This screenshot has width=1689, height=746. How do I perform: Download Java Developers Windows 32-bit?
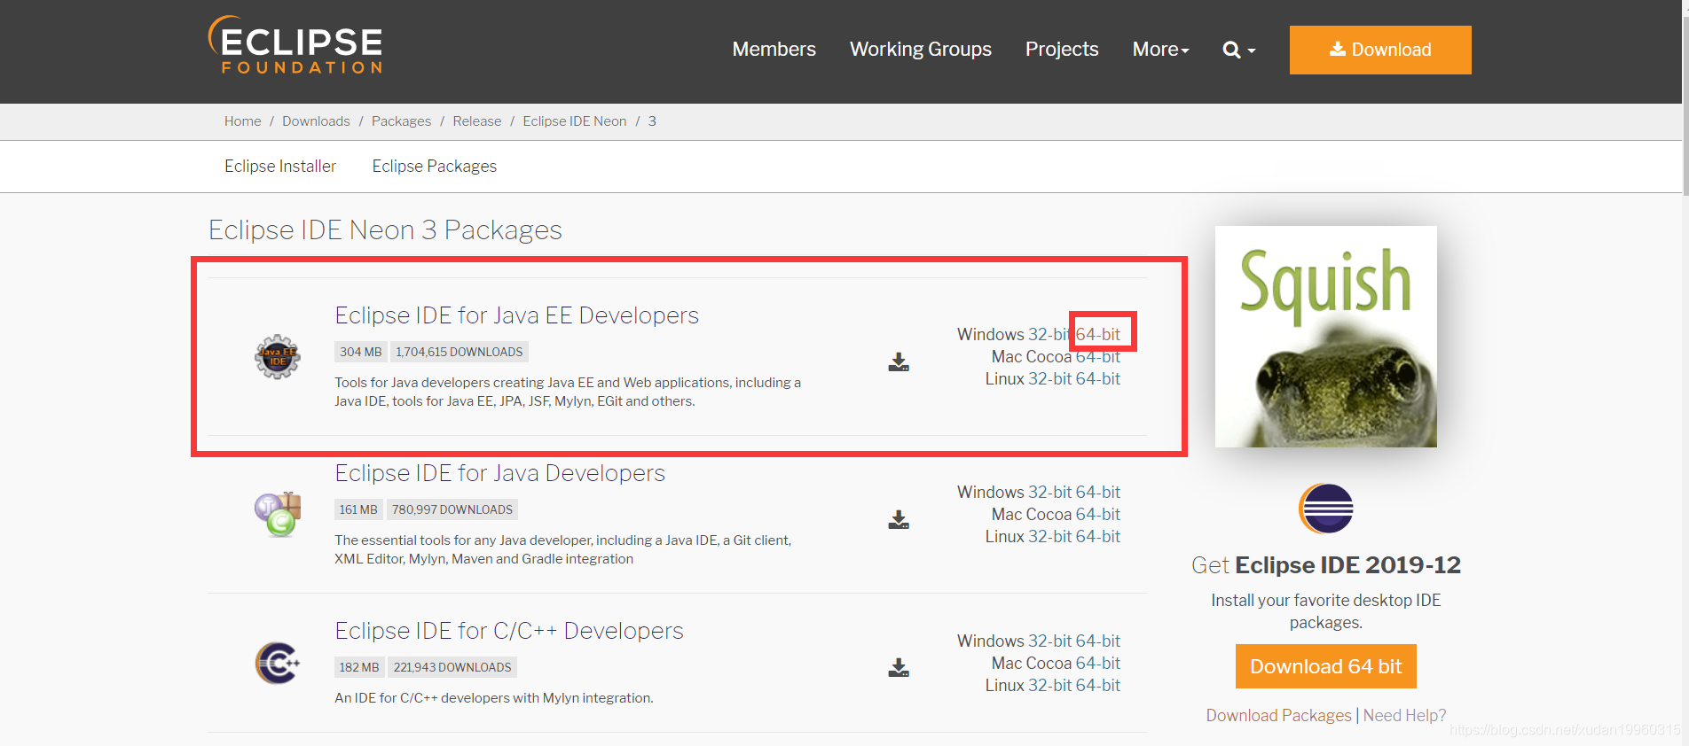(x=1050, y=492)
